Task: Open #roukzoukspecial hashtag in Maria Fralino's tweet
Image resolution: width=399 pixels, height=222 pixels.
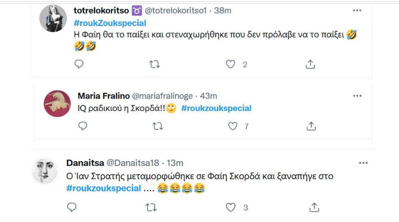Action: pyautogui.click(x=216, y=108)
